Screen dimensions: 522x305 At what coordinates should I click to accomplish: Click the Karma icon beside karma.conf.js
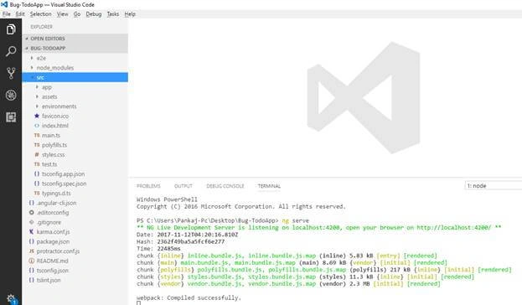(31, 232)
